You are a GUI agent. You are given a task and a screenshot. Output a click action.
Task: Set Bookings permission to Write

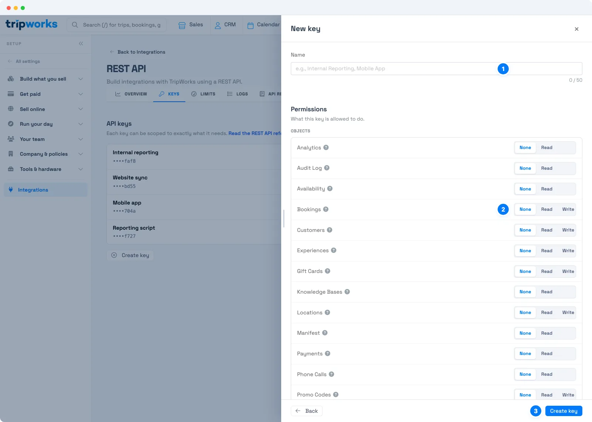(x=568, y=209)
